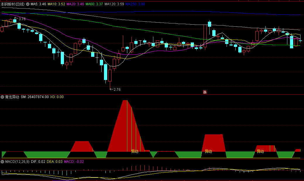Click the rightmost 异动 signal label
The height and width of the screenshot is (181, 304).
pos(260,151)
